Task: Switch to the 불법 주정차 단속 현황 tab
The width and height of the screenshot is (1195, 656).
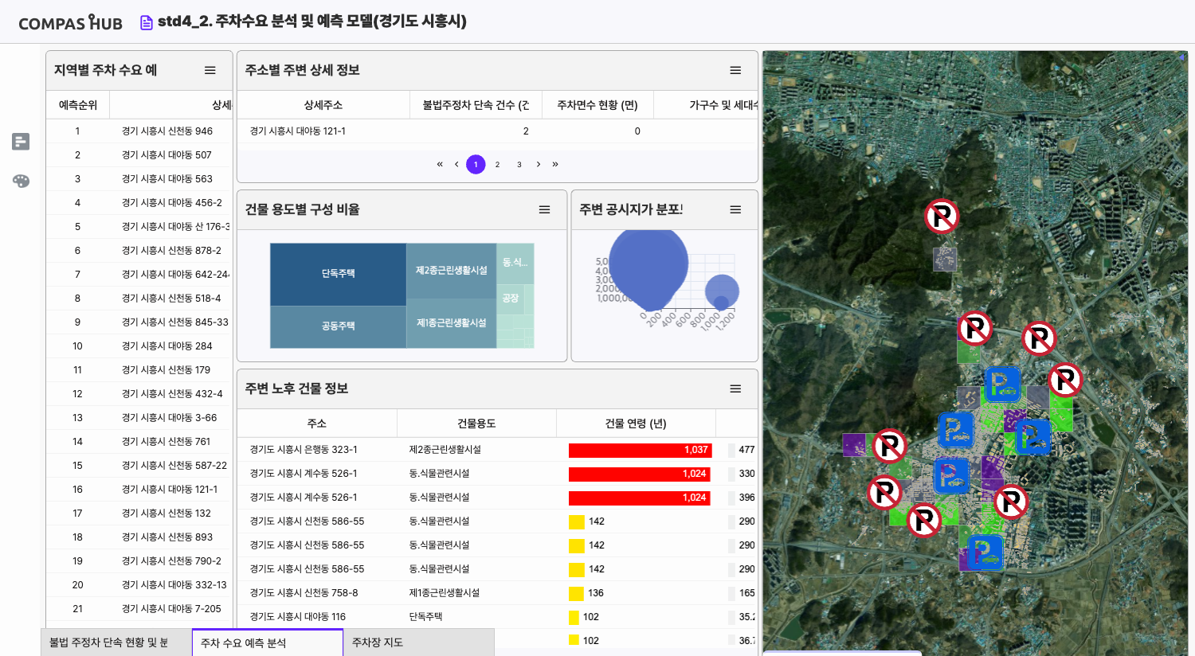Action: (x=116, y=642)
